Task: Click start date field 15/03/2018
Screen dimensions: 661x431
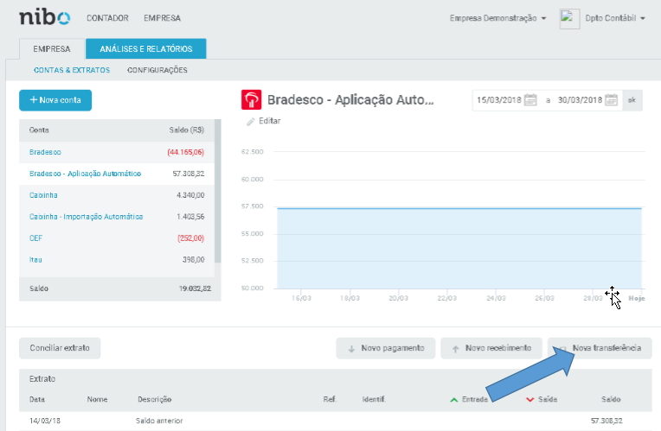Action: 499,100
